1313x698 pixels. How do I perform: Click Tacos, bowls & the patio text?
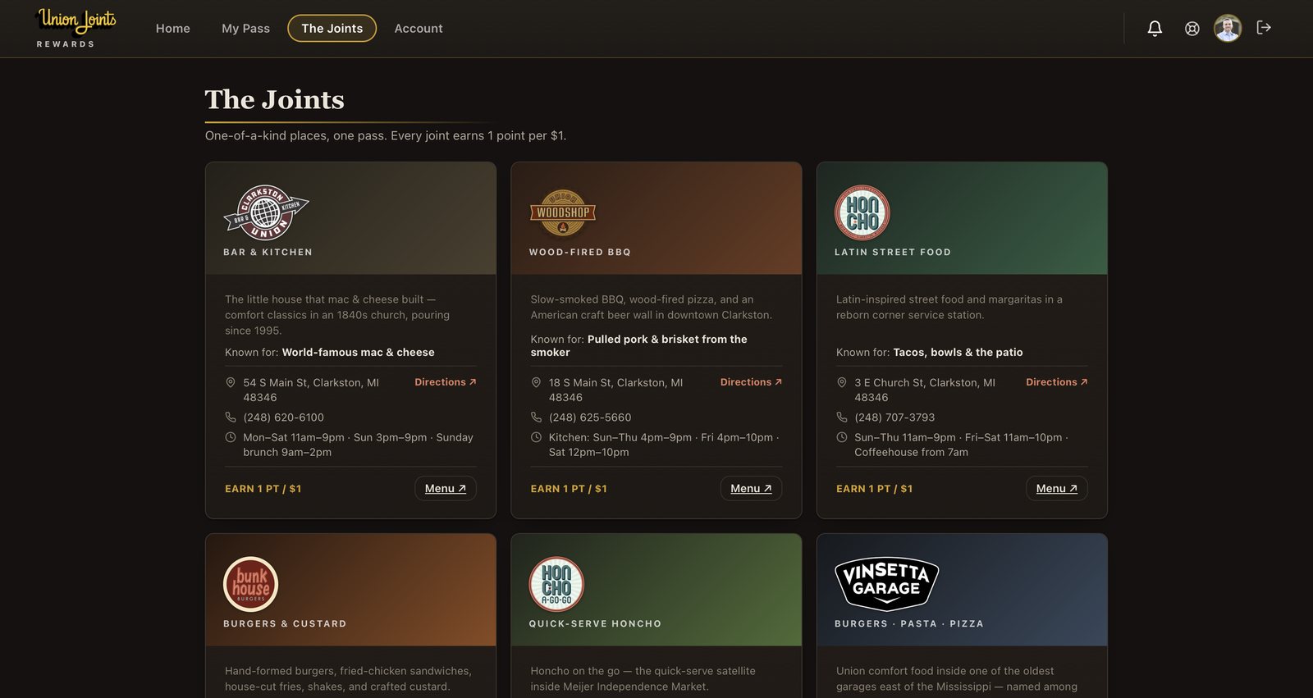click(958, 353)
